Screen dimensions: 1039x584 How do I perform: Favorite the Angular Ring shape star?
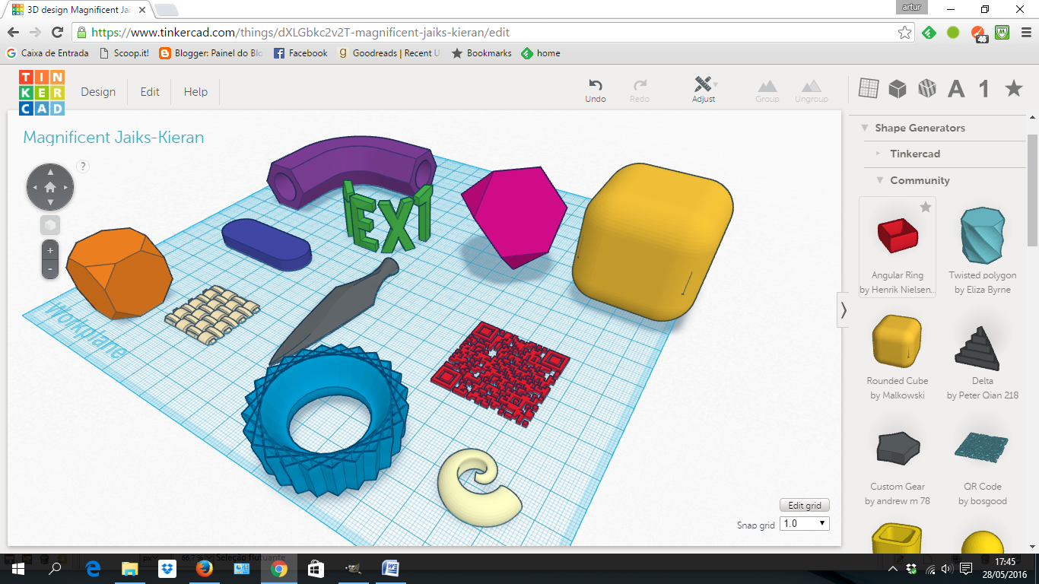coord(926,207)
